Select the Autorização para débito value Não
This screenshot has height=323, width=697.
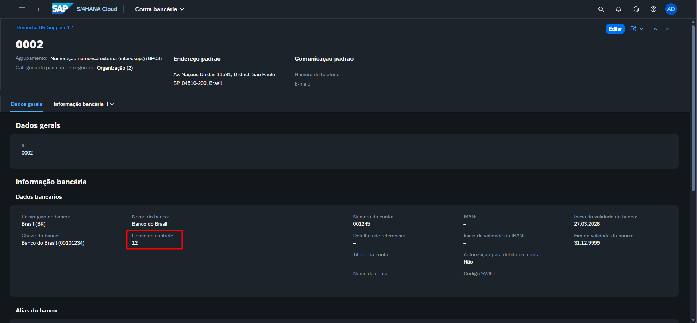(468, 262)
